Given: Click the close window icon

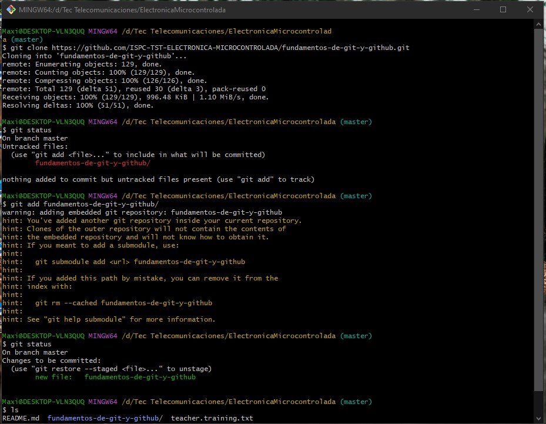Looking at the screenshot, I should tap(529, 9).
